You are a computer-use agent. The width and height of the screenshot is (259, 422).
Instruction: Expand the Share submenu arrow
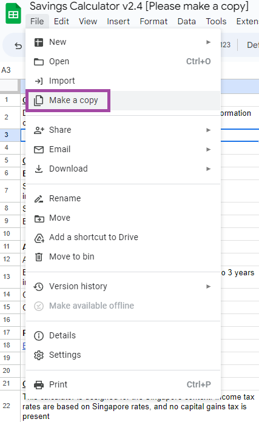pyautogui.click(x=208, y=130)
